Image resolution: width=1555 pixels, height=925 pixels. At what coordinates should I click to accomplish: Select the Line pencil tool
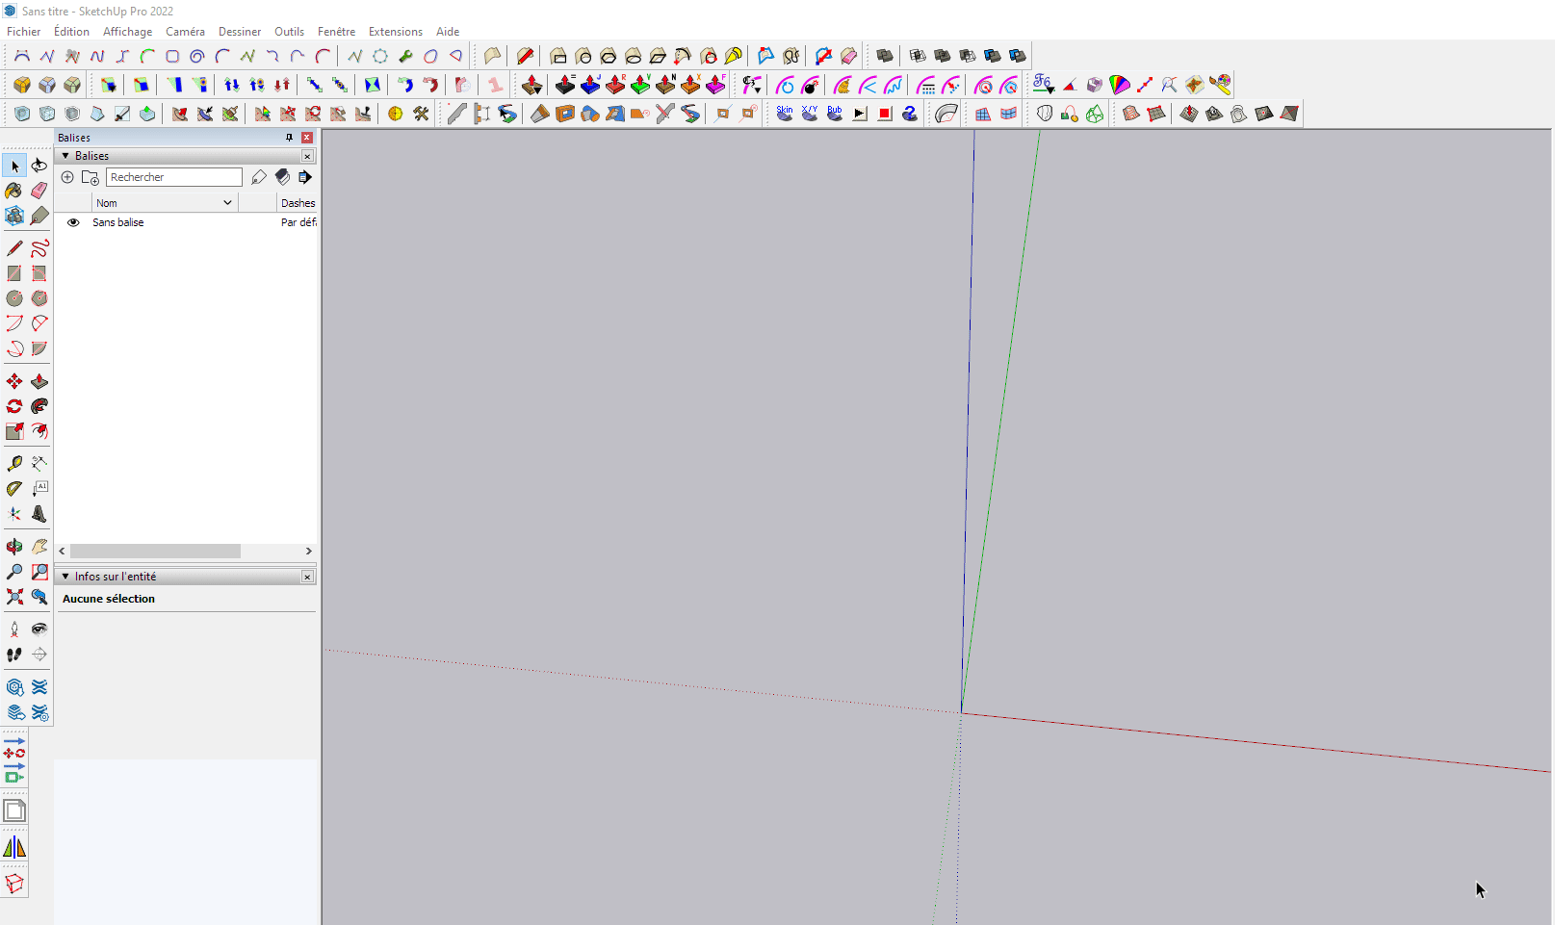[x=14, y=248]
